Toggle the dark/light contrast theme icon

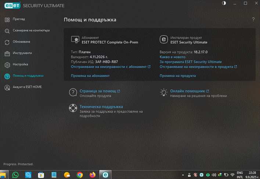[224, 3]
